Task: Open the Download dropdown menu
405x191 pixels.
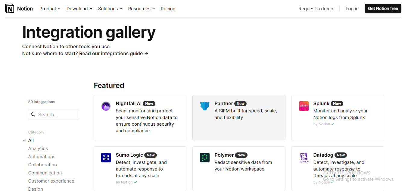Action: click(x=79, y=9)
